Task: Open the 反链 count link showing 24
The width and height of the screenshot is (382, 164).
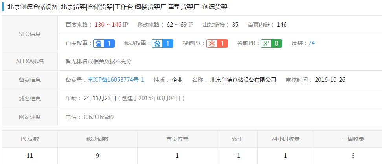Action: [311, 43]
